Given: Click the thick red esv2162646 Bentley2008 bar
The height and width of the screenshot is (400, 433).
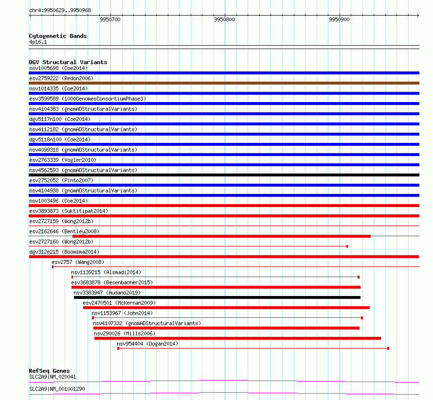Looking at the screenshot, I should [221, 236].
